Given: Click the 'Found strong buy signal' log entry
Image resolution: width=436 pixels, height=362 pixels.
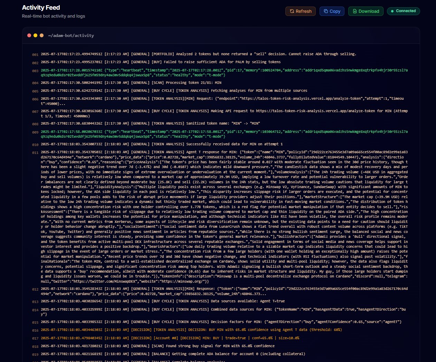Looking at the screenshot, I should [158, 346].
